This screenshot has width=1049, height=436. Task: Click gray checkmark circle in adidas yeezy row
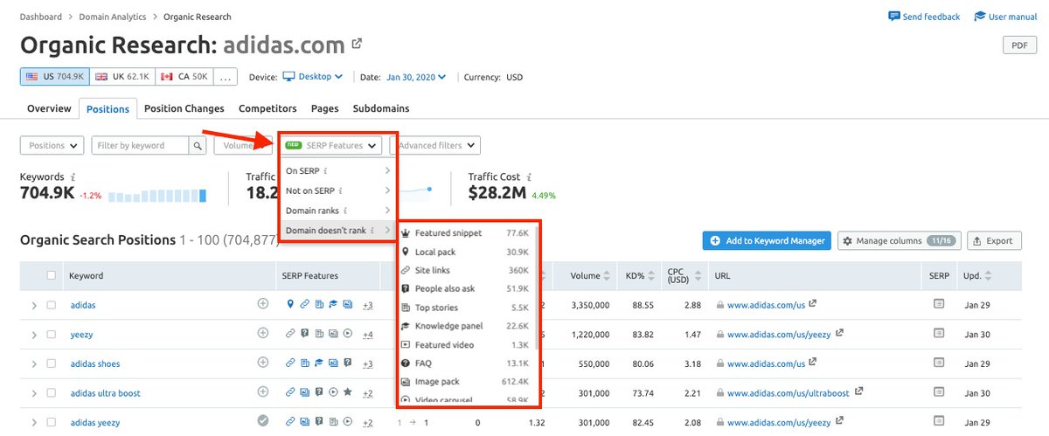pos(262,421)
